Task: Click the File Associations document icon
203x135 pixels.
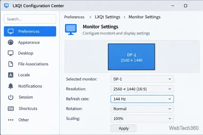Action: point(11,64)
